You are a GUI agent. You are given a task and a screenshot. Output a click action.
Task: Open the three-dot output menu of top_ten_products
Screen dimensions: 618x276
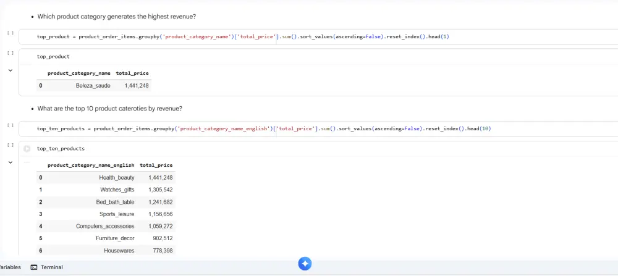click(27, 162)
